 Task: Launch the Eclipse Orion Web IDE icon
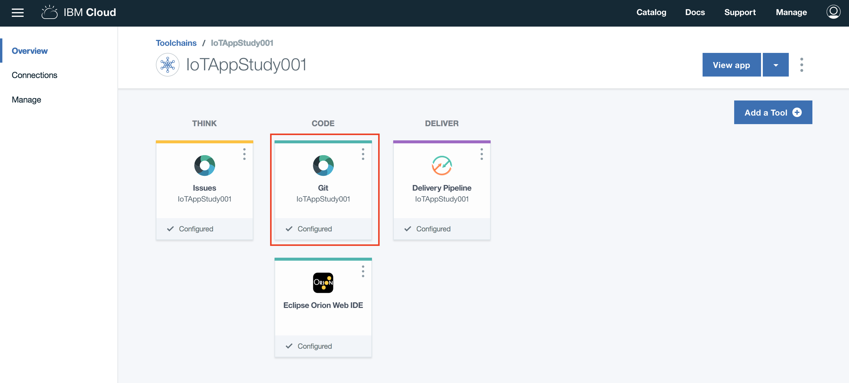pos(323,283)
